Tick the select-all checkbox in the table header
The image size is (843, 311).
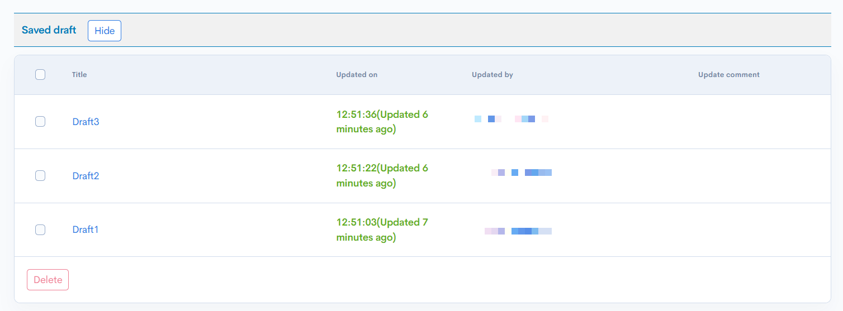(40, 74)
